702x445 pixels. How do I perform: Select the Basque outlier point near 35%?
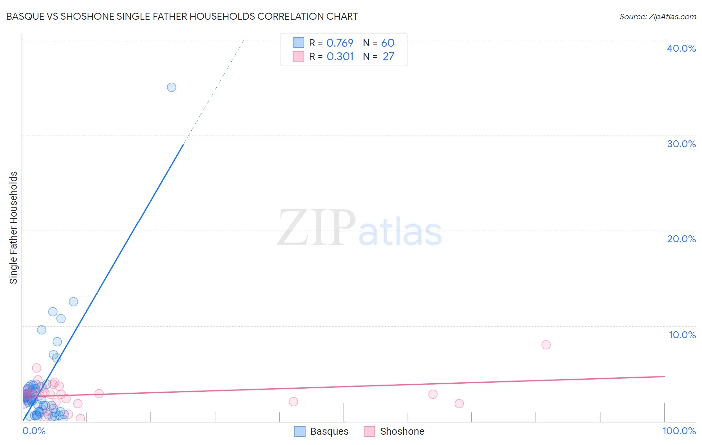171,87
